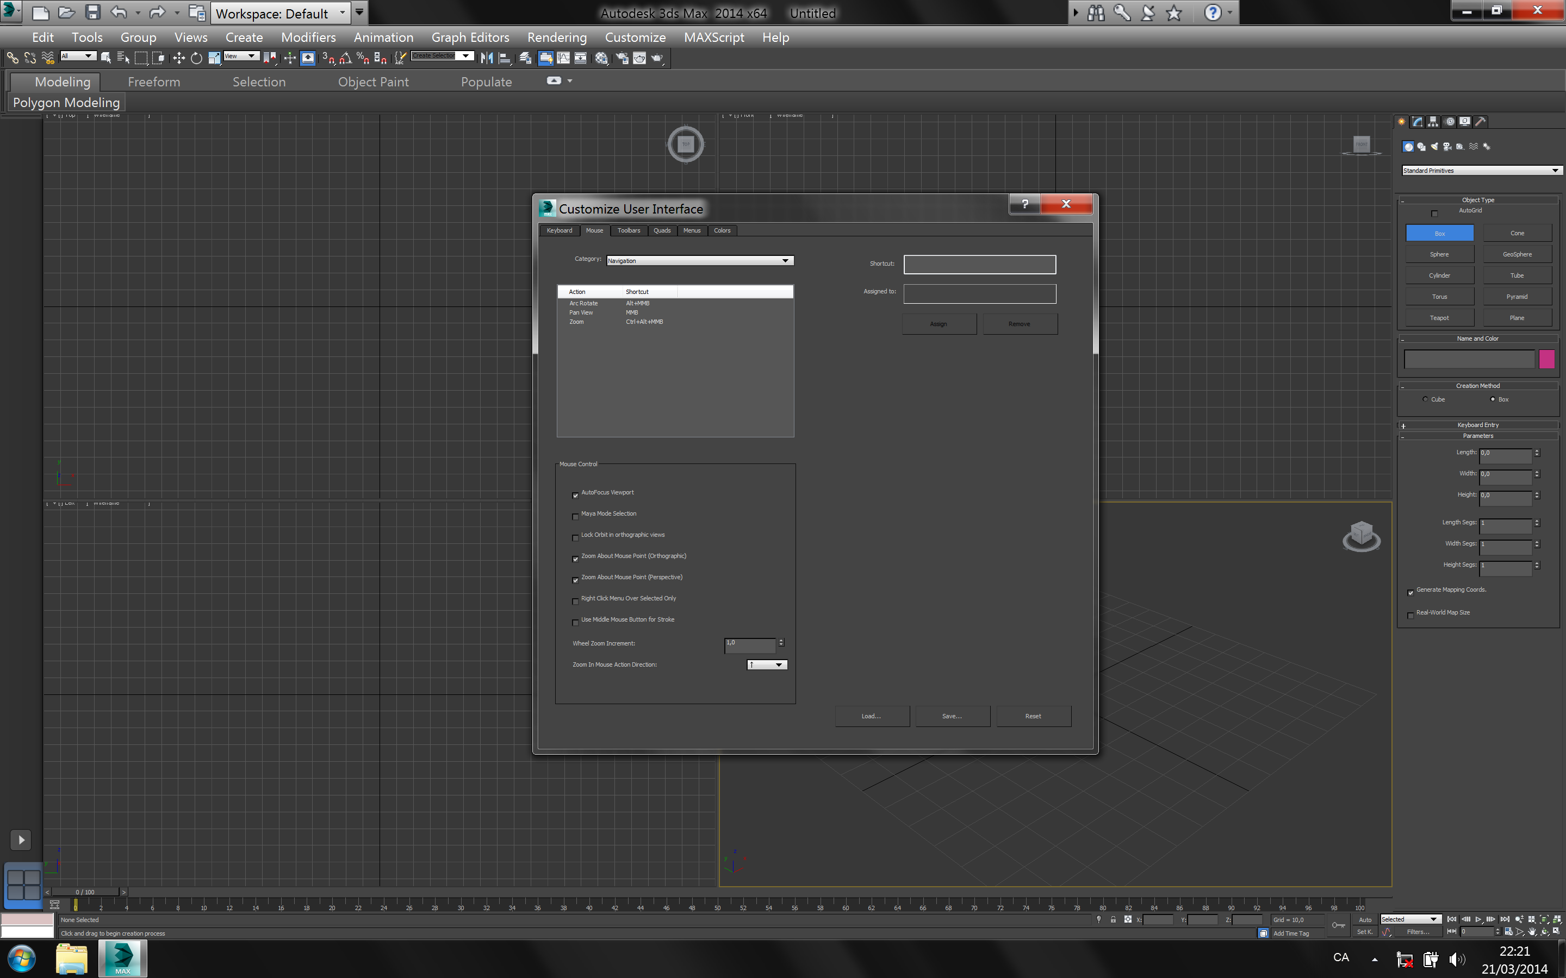Select the Move transform tool
The image size is (1566, 978).
[178, 58]
